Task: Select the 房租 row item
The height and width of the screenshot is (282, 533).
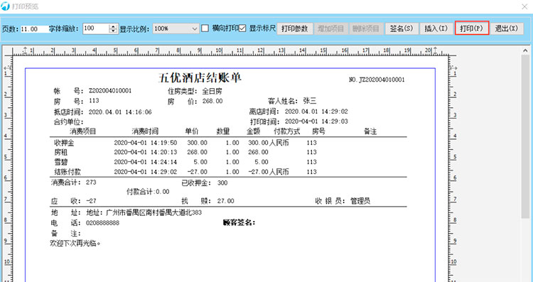Action: coord(61,152)
